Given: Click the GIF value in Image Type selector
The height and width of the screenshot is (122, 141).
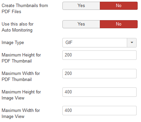Looking at the screenshot, I should (x=69, y=43).
